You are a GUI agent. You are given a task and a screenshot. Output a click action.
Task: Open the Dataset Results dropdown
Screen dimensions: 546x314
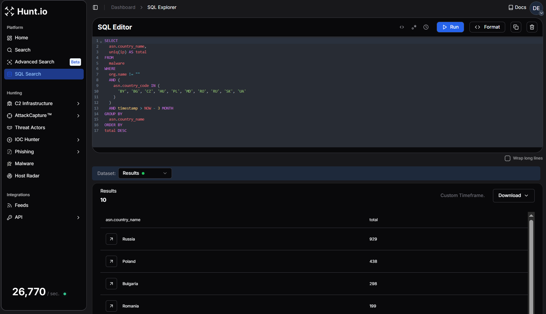pyautogui.click(x=145, y=173)
